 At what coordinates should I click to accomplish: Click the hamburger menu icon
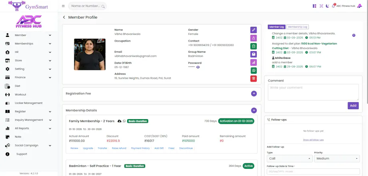(x=63, y=6)
